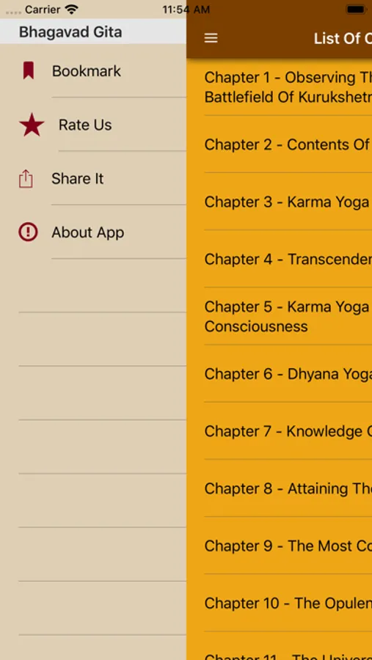372x660 pixels.
Task: Tap the red star icon
Action: click(32, 125)
